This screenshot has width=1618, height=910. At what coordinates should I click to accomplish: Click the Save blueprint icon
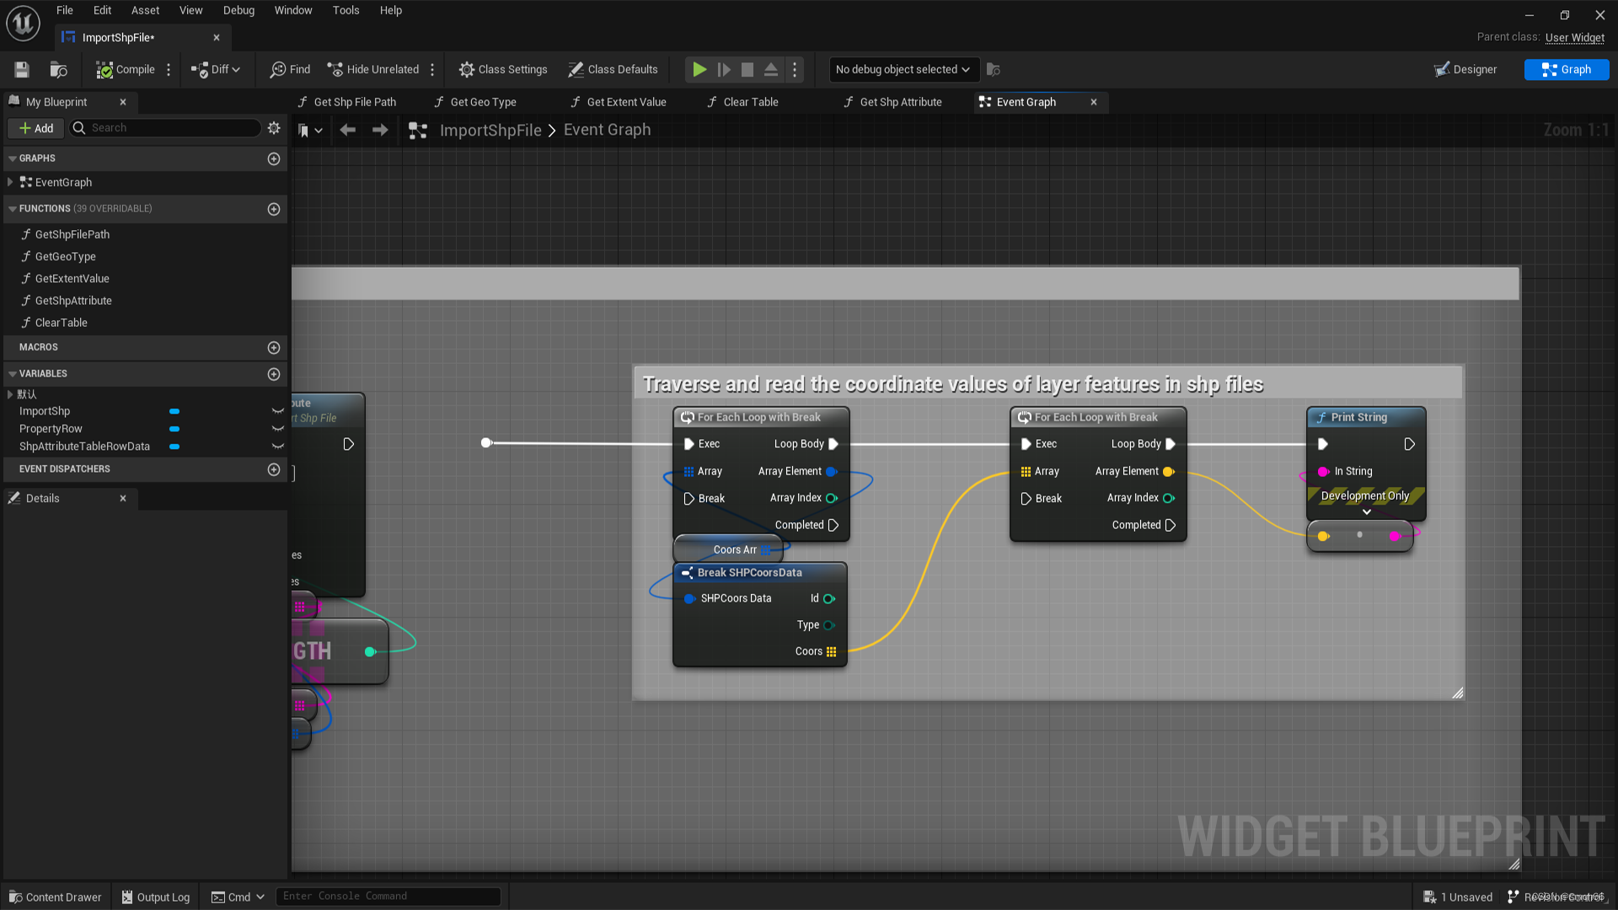pos(22,70)
